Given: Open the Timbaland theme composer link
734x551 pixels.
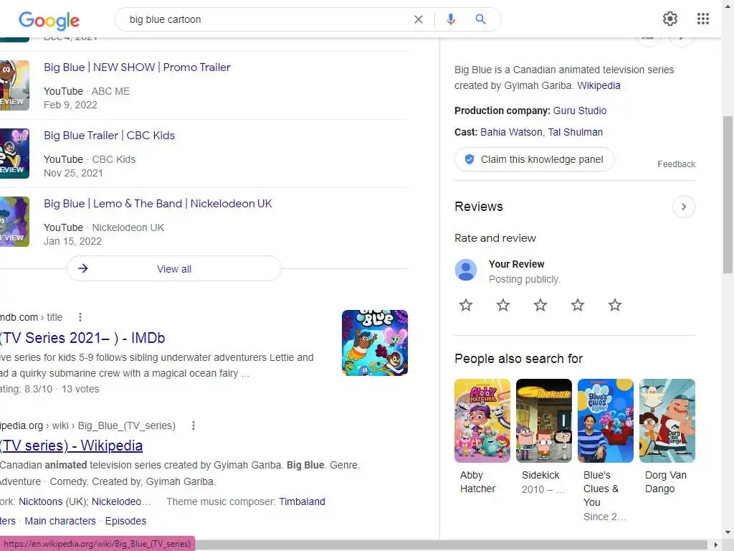Looking at the screenshot, I should (302, 501).
